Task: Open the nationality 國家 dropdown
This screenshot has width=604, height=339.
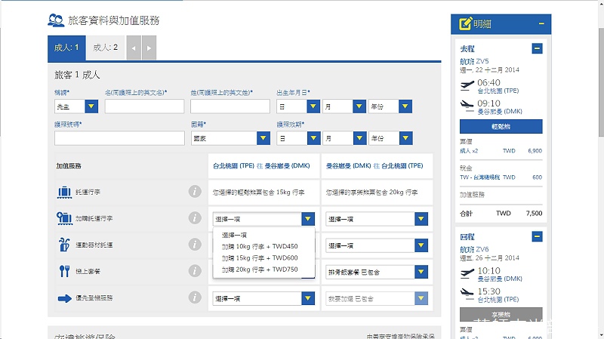Action: 230,138
